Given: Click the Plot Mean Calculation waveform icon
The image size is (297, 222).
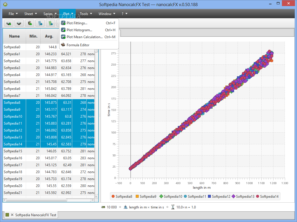Looking at the screenshot, I should point(63,37).
